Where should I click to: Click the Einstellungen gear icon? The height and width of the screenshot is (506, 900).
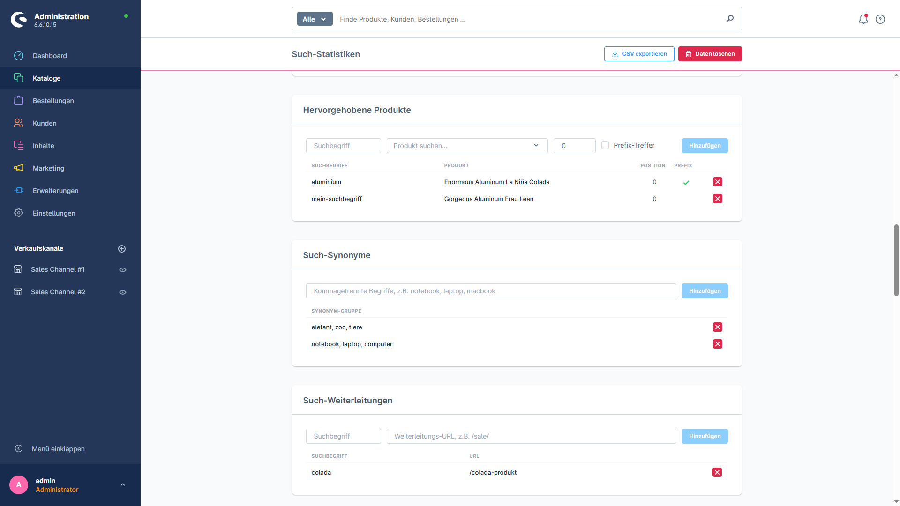point(19,213)
